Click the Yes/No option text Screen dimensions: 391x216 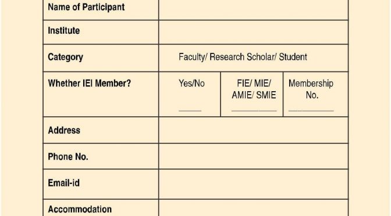click(191, 84)
